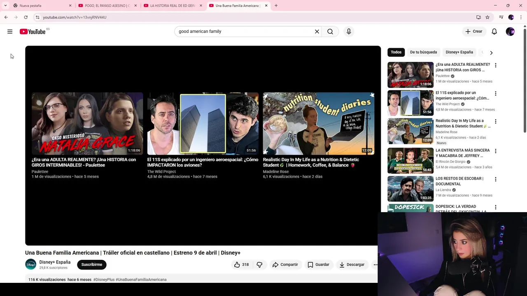The image size is (527, 296).
Task: Click the #UnaBuenaFamiliaAmericana hashtag
Action: (141, 280)
